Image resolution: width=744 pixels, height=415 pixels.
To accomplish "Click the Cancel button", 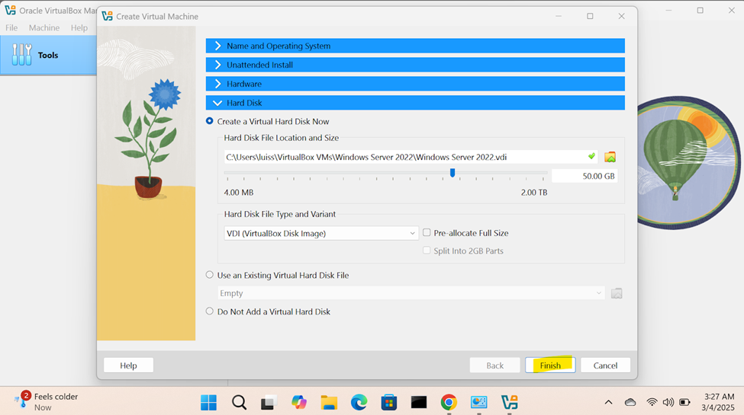I will (x=605, y=366).
